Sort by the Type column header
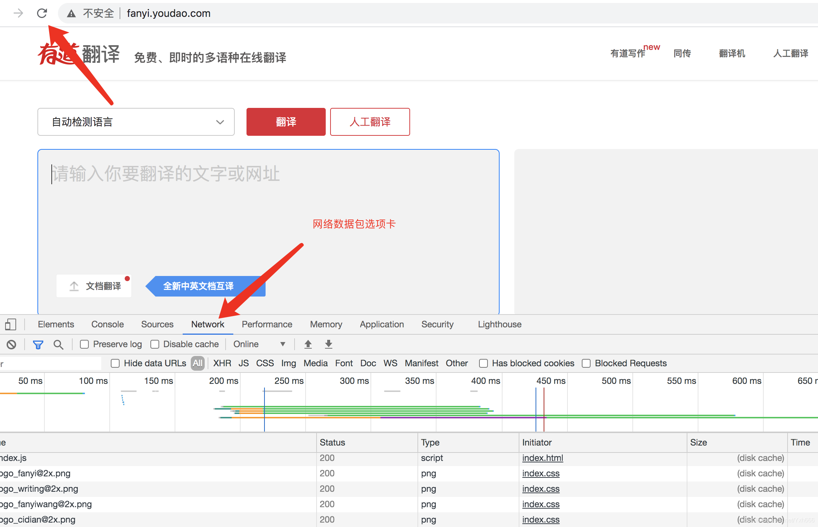 click(x=468, y=443)
